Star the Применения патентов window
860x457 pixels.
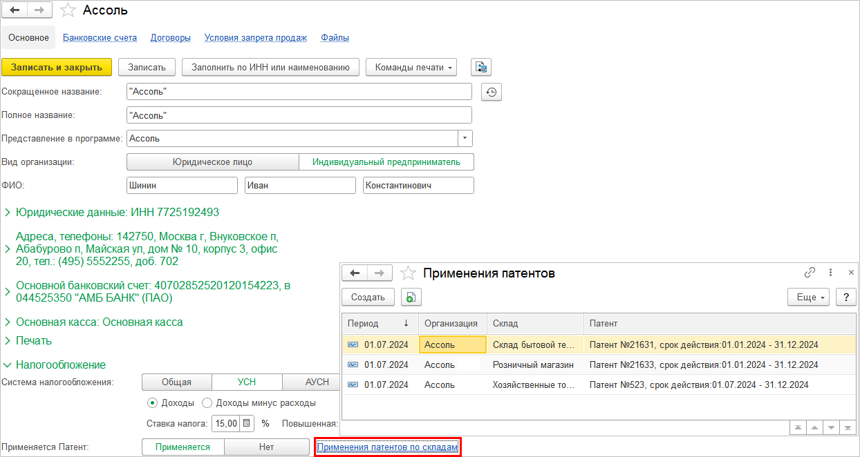click(x=408, y=273)
